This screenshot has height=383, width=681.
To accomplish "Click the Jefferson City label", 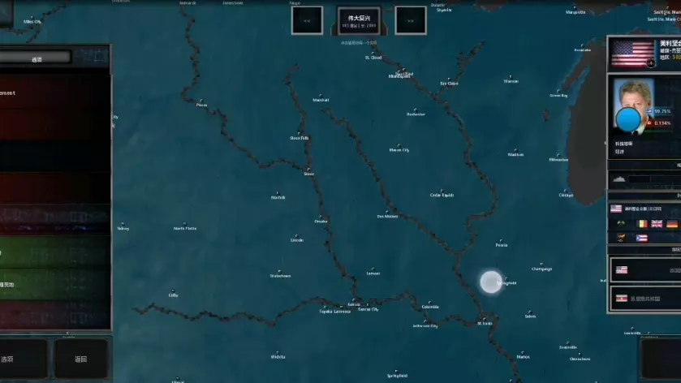I will point(425,326).
